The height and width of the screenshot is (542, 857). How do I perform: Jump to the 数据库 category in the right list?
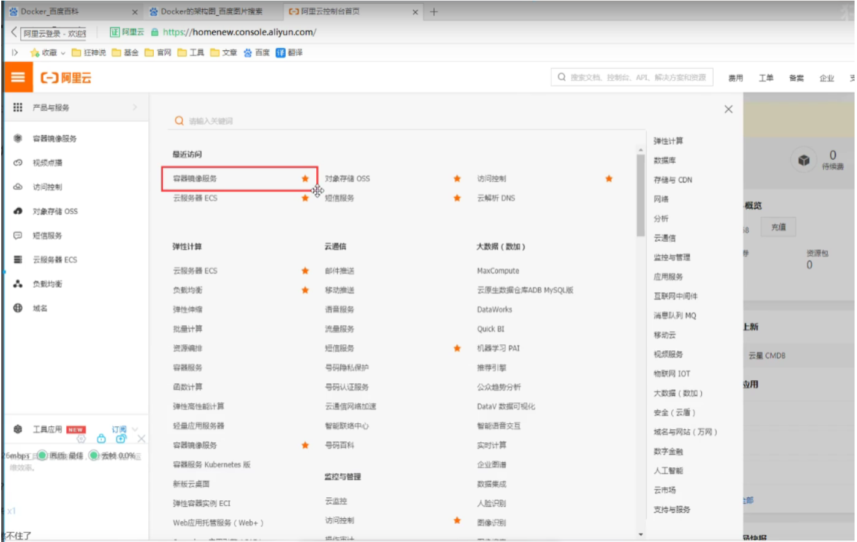coord(665,160)
